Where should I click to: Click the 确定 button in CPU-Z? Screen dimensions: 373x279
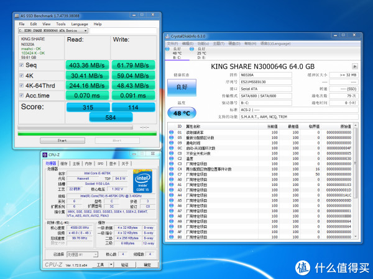point(147,265)
